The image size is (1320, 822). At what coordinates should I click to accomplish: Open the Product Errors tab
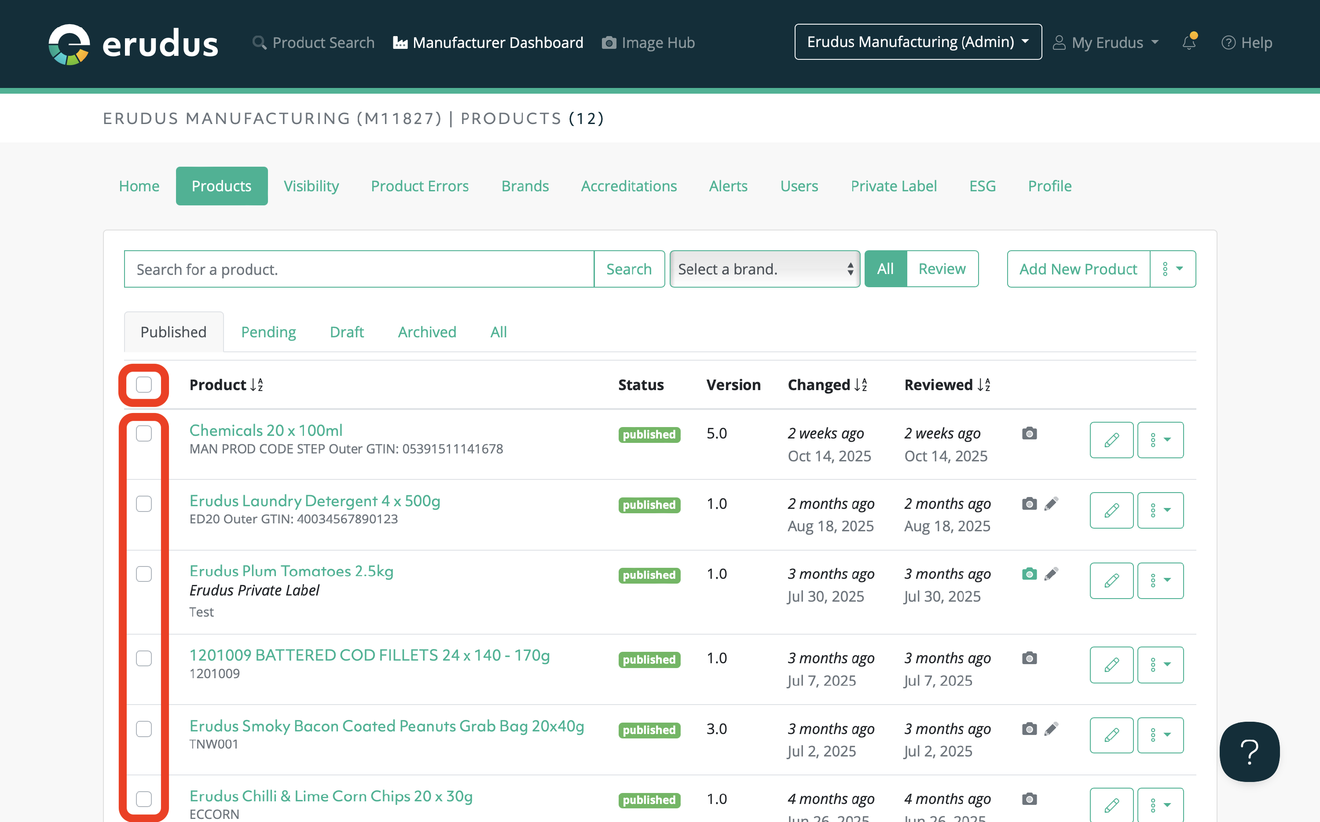(x=419, y=186)
